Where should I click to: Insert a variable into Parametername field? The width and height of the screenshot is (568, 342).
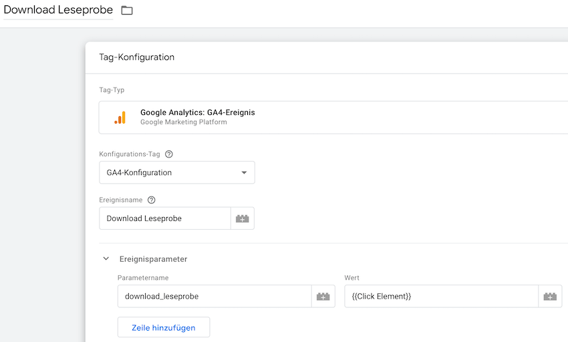coord(323,297)
